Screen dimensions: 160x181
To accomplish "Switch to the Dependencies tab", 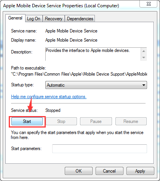I will pyautogui.click(x=80, y=19).
